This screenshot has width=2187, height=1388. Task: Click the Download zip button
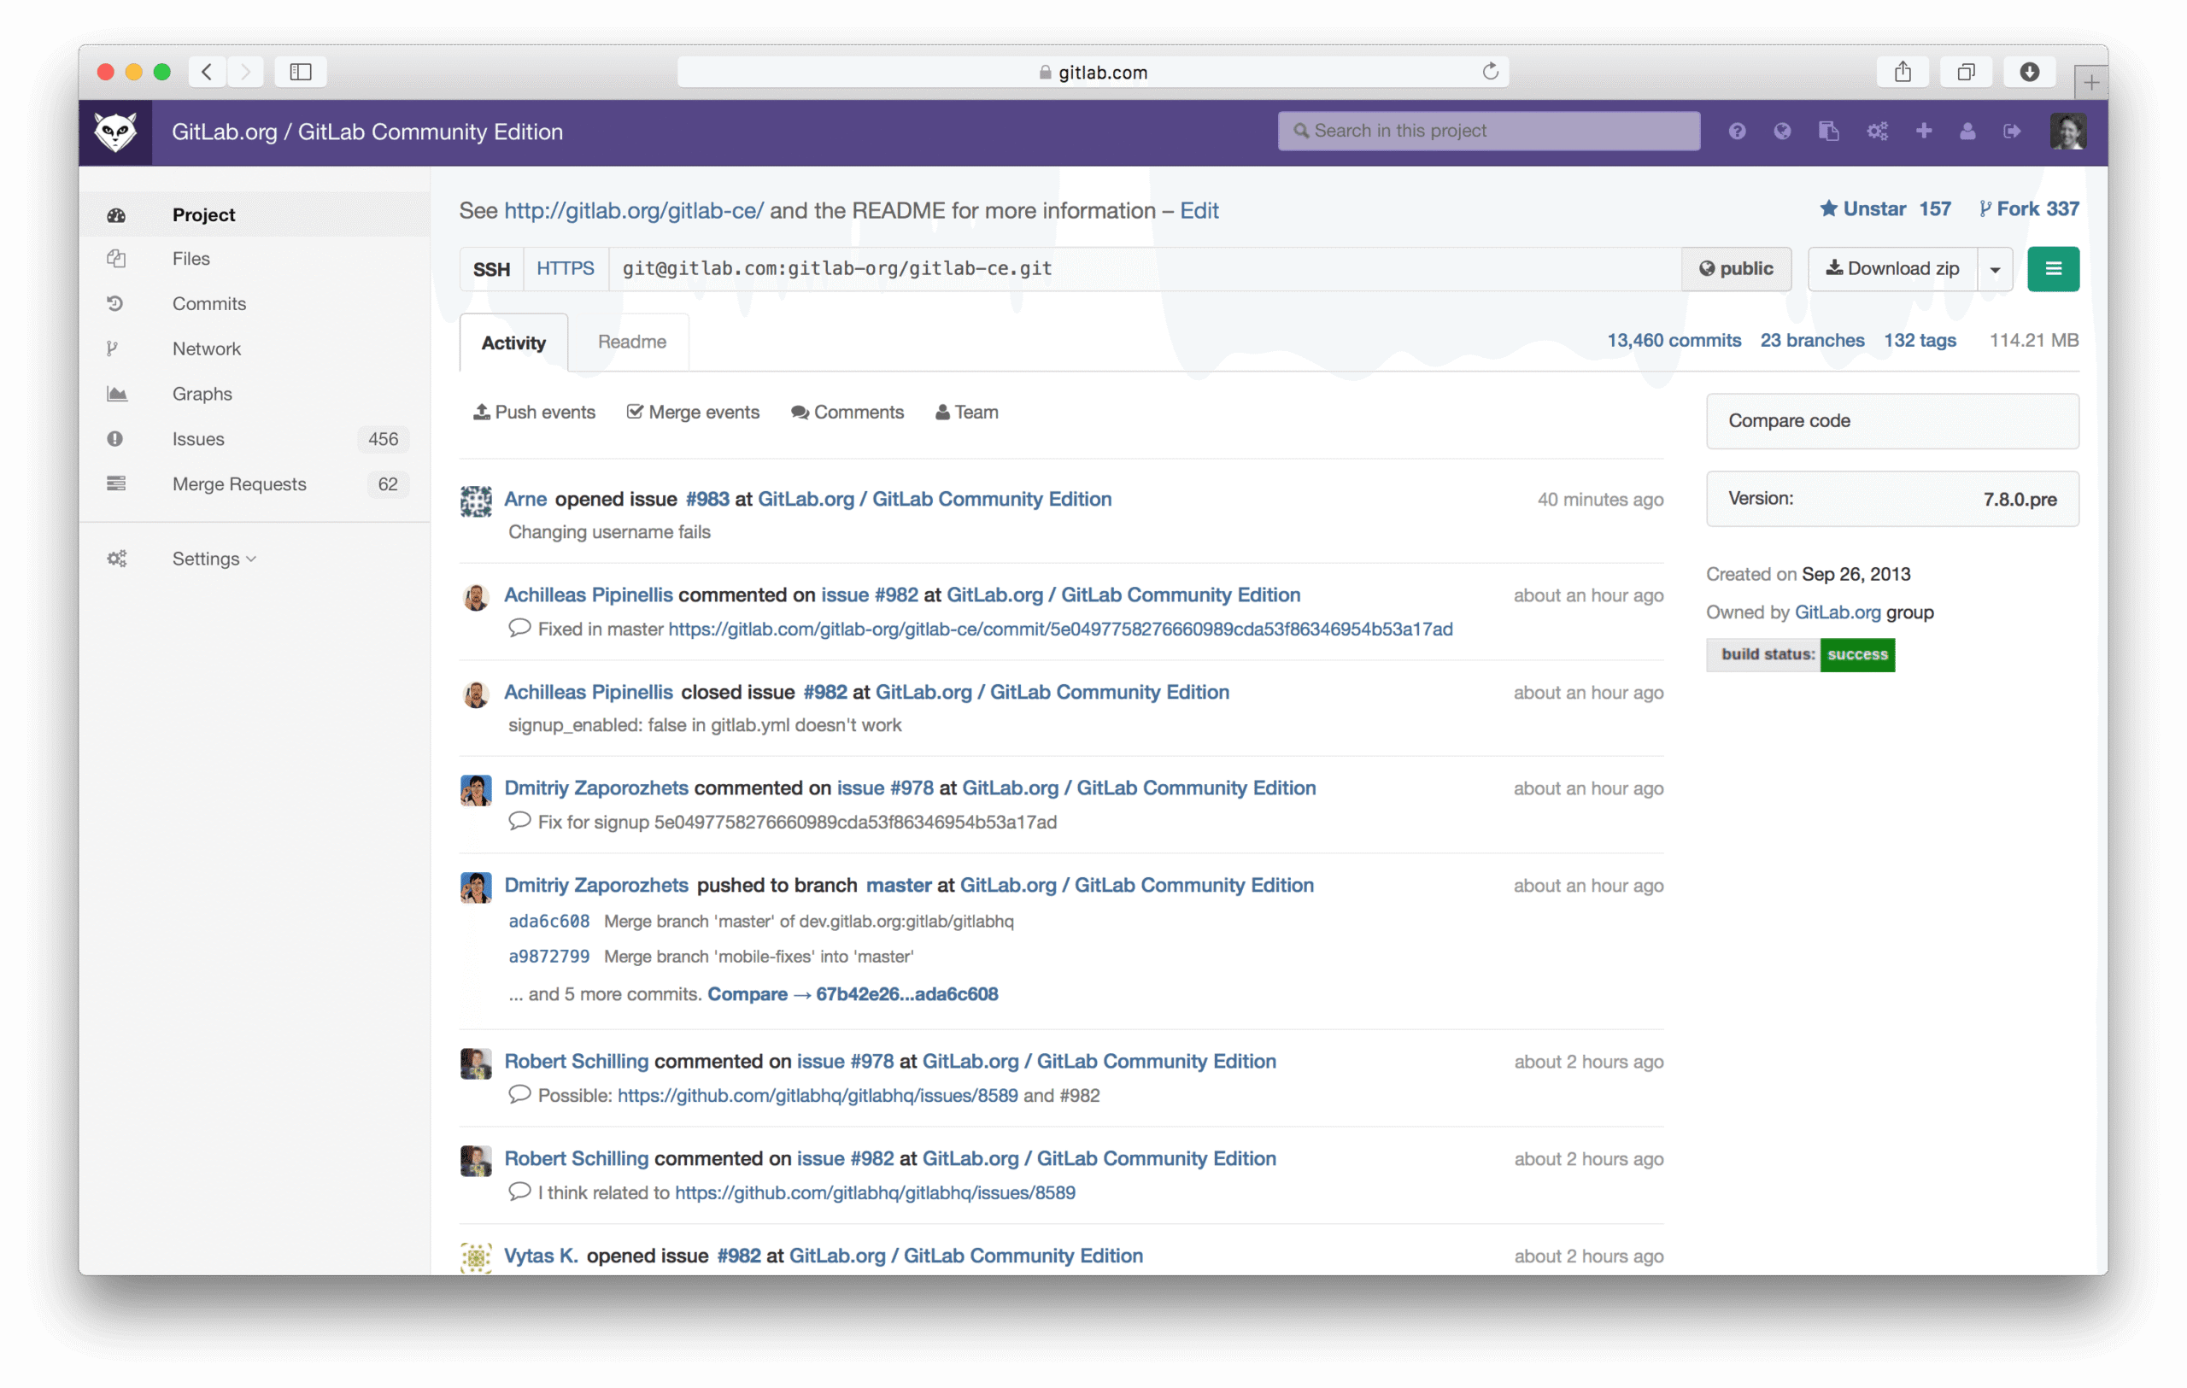click(1893, 269)
